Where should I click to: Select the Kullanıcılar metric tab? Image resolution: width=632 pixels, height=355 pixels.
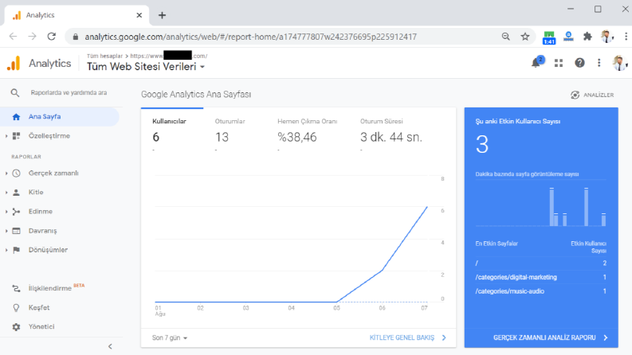[172, 131]
